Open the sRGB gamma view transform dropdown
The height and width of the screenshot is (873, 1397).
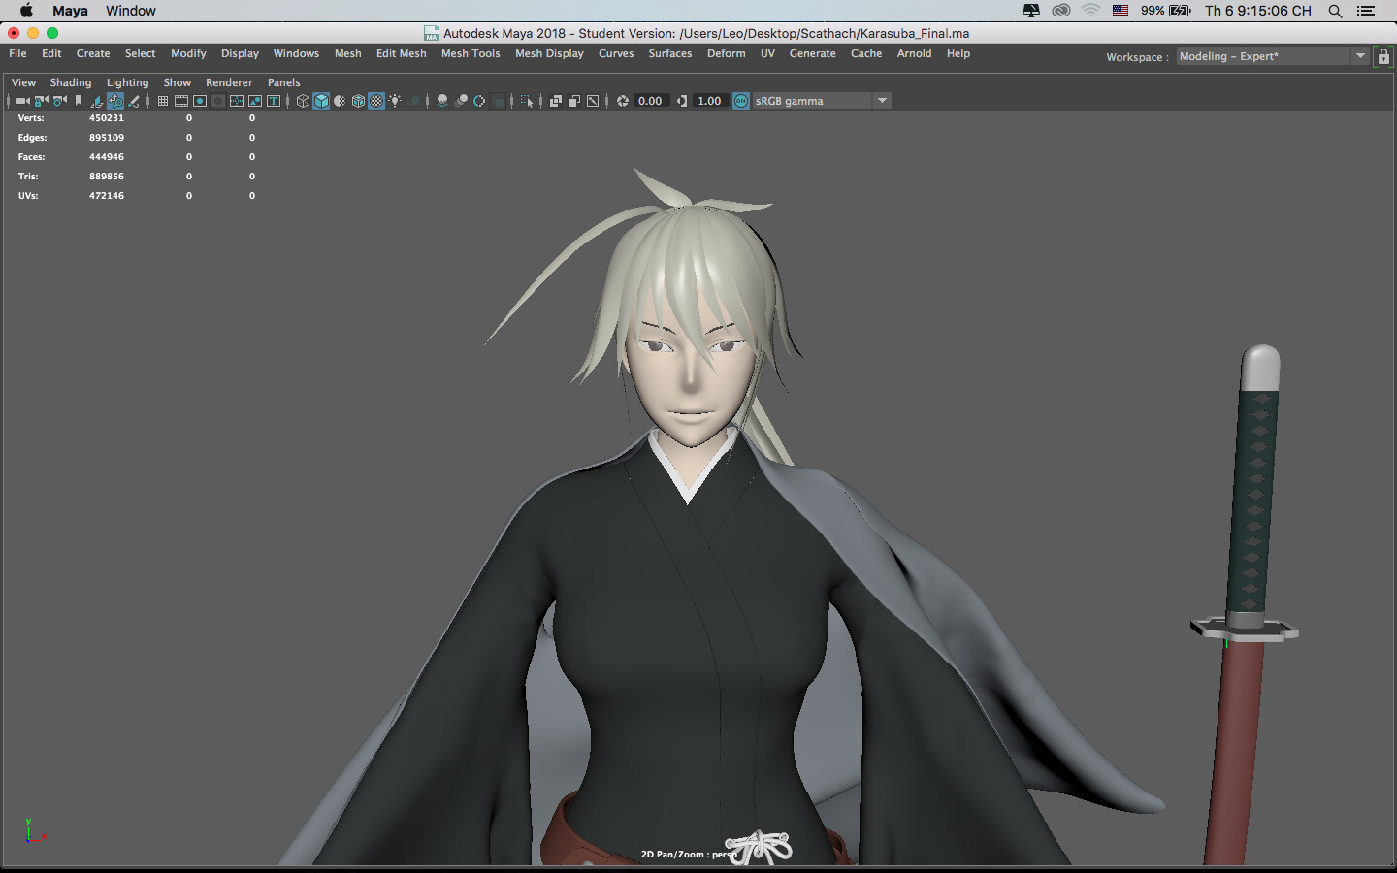(x=822, y=101)
